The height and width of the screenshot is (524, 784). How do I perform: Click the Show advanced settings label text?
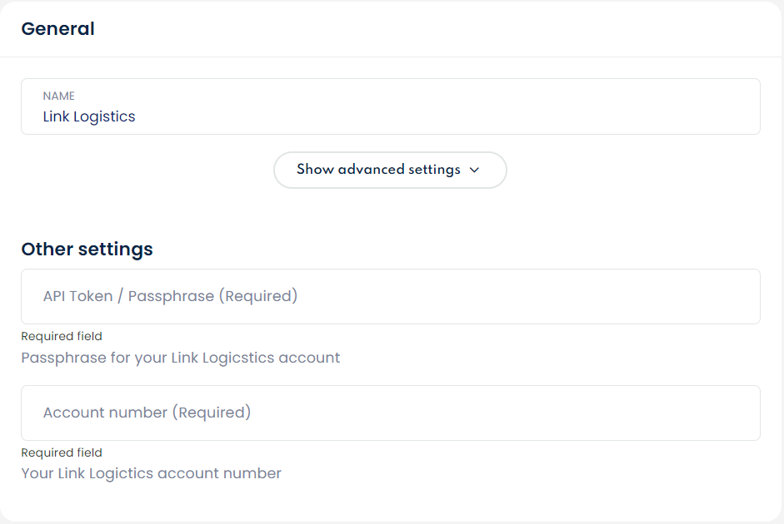[378, 170]
